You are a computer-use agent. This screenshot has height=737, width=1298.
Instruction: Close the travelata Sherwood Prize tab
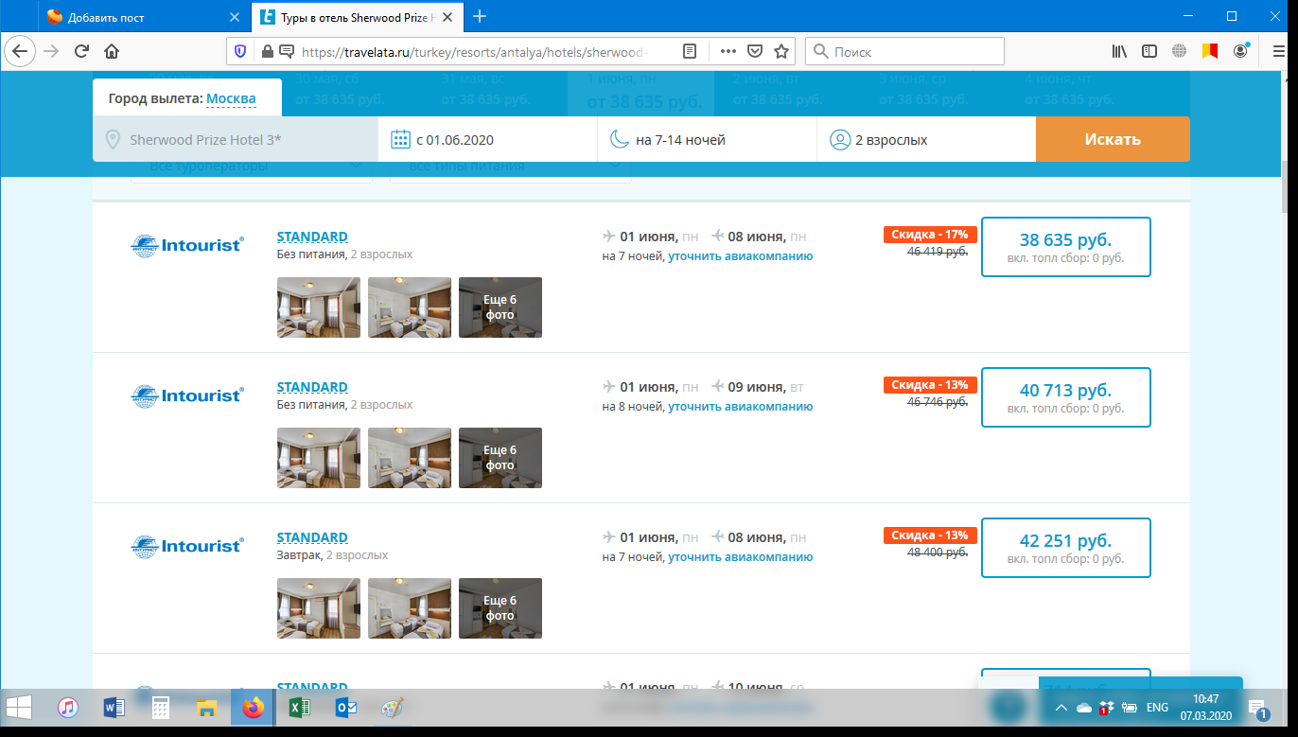pyautogui.click(x=449, y=16)
